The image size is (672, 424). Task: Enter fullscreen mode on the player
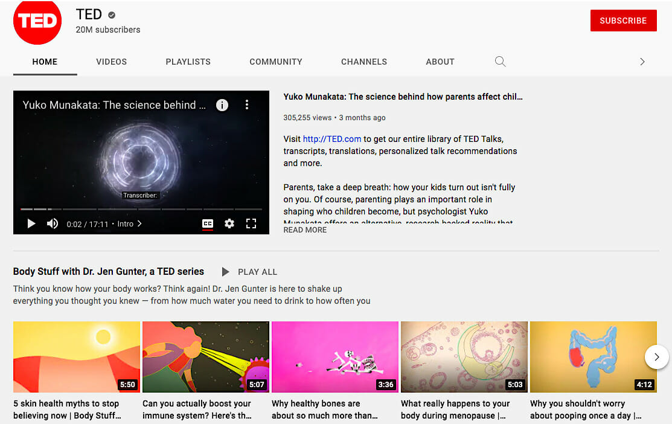pyautogui.click(x=251, y=223)
